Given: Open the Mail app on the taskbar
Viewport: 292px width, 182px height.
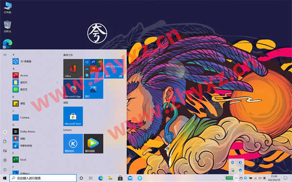Looking at the screenshot, I should click(x=130, y=178).
